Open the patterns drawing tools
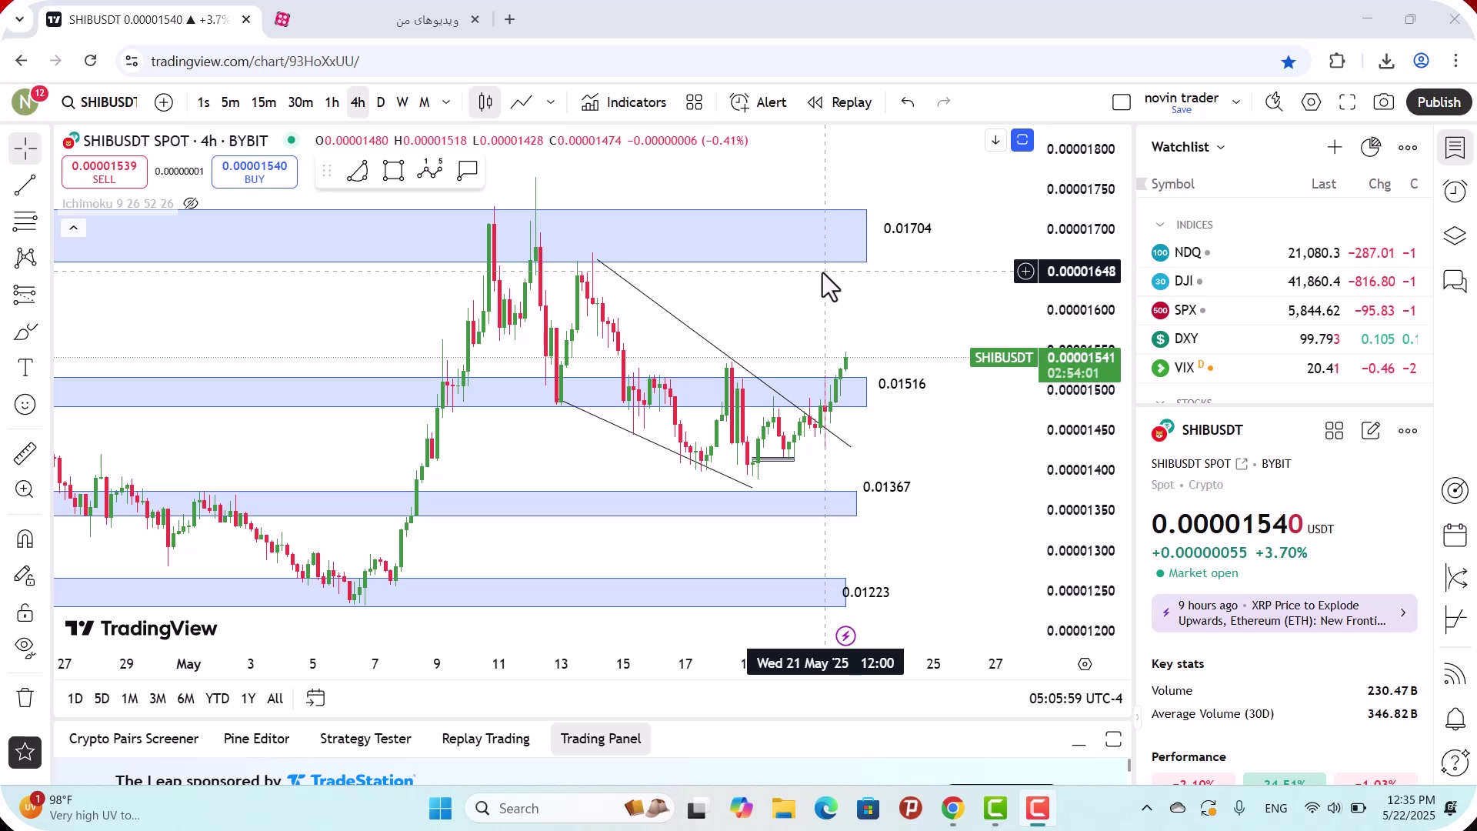This screenshot has height=831, width=1477. tap(25, 258)
